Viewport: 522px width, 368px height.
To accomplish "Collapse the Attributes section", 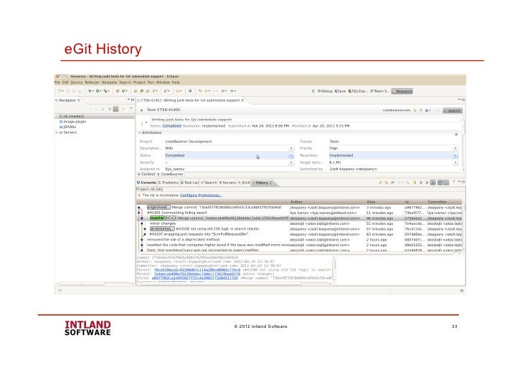I will pos(140,132).
